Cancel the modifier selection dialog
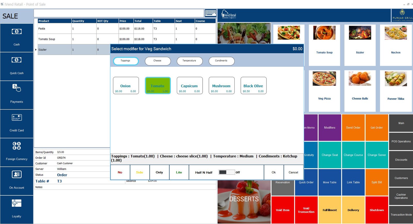This screenshot has height=224, width=413. pyautogui.click(x=293, y=172)
